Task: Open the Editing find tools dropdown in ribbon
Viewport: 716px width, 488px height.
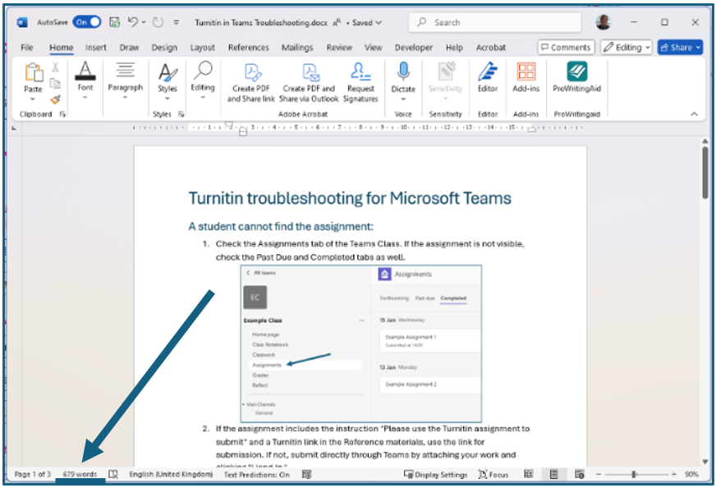Action: coord(203,81)
